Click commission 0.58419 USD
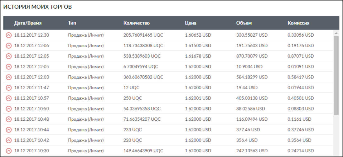343x157 pixels. 301,77
